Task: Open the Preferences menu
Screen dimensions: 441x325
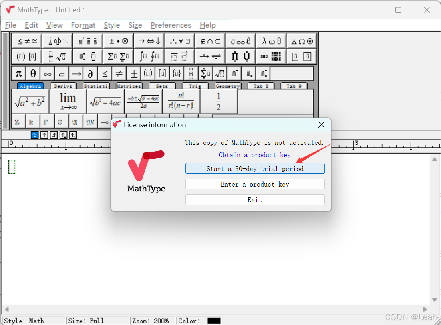Action: [x=171, y=25]
